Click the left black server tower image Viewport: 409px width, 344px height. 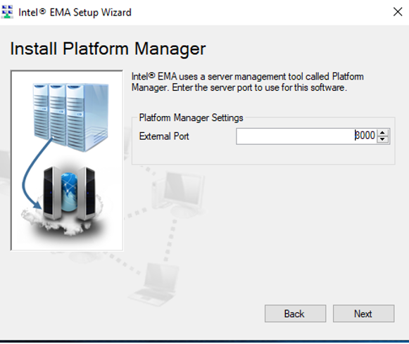pos(51,193)
